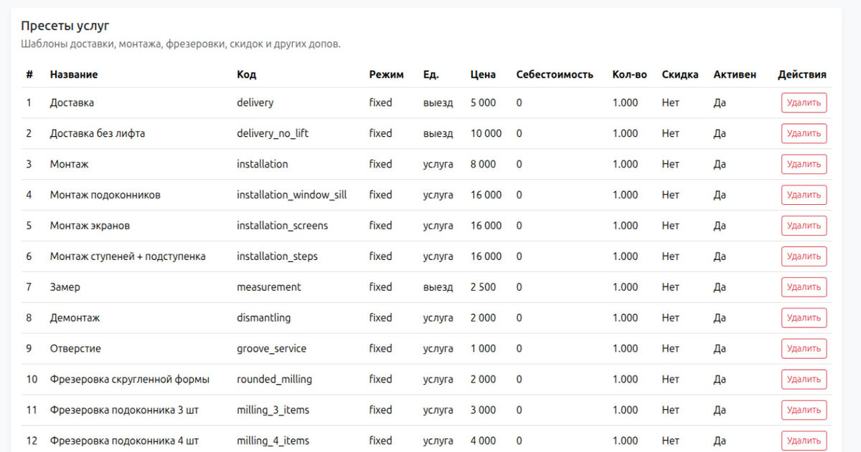Click Удалить for the Демонтаж row
Image resolution: width=861 pixels, height=452 pixels.
(x=804, y=318)
